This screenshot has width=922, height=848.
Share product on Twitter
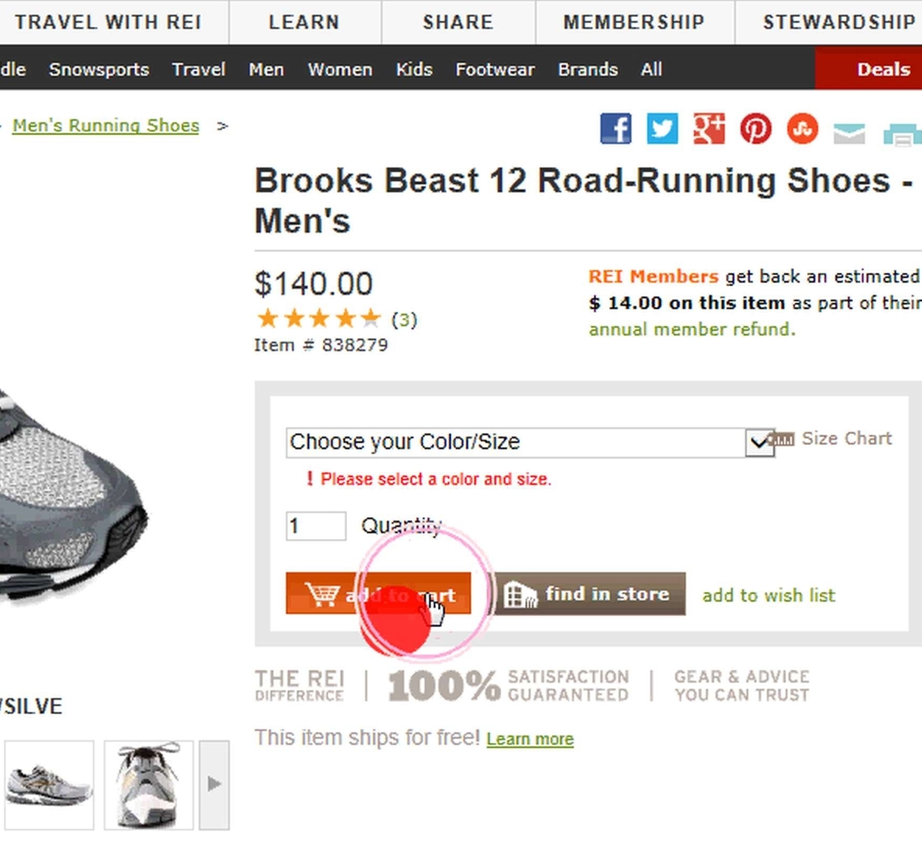pyautogui.click(x=662, y=128)
